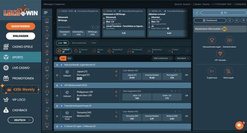Open the €20k Weekly promotion banner

[x=20, y=90]
